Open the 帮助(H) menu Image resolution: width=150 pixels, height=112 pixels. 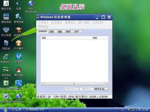[43, 27]
